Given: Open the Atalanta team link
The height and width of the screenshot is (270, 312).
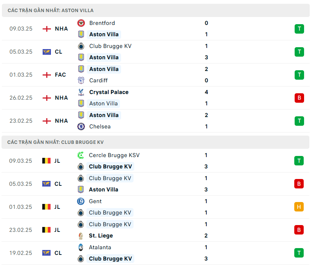Looking at the screenshot, I should [100, 247].
